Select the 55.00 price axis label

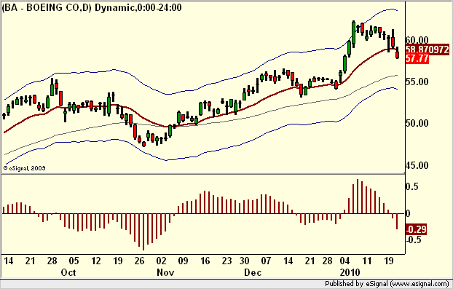(x=417, y=82)
